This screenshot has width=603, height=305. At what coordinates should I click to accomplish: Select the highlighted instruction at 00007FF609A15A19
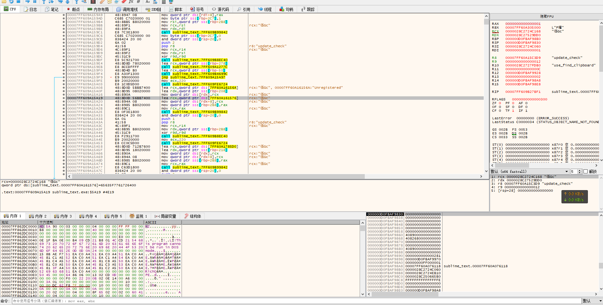point(275,98)
